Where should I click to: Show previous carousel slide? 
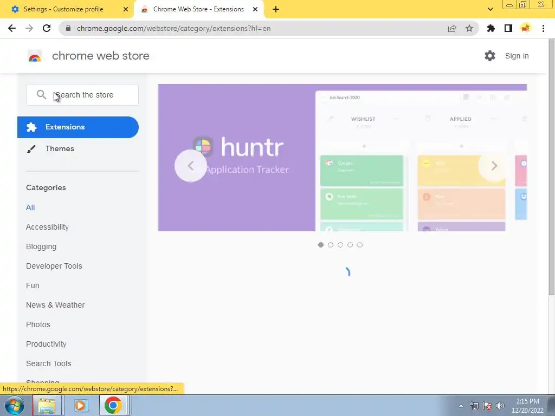[x=191, y=166]
